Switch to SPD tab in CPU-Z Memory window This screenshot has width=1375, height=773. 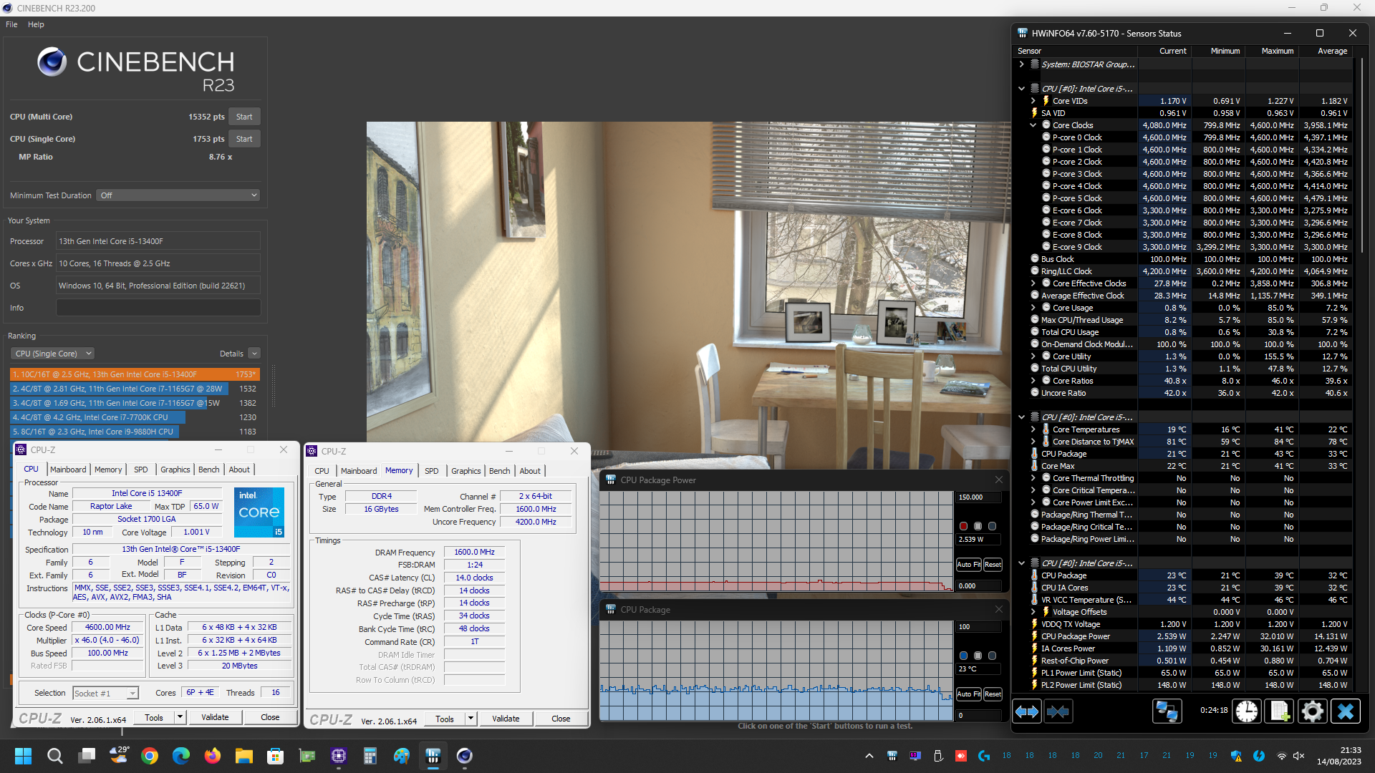pyautogui.click(x=431, y=471)
